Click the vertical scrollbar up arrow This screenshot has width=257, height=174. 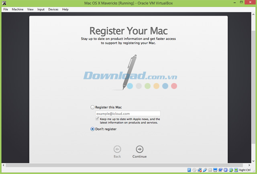(x=253, y=14)
